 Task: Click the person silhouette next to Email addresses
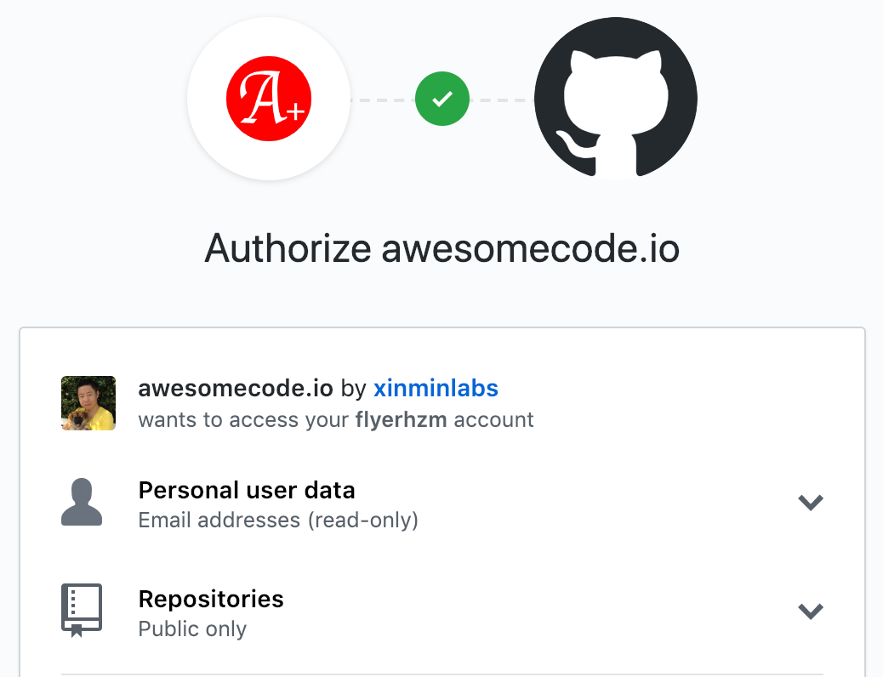tap(82, 502)
